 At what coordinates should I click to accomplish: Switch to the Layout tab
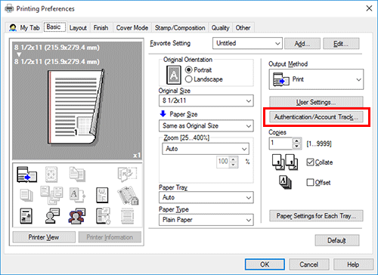point(78,28)
